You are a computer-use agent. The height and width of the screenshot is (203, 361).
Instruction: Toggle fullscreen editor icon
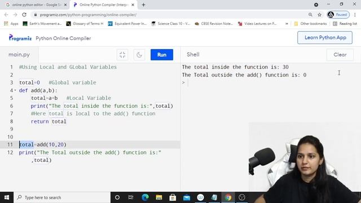pyautogui.click(x=122, y=55)
